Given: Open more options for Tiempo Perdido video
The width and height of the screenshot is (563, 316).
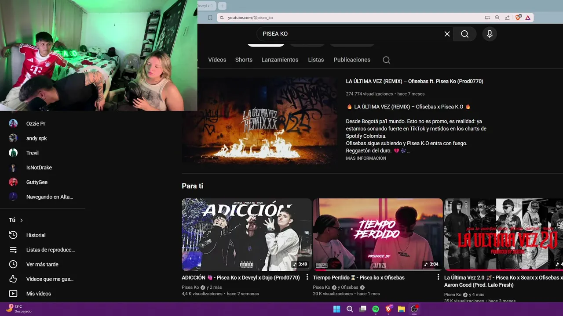Looking at the screenshot, I should [438, 277].
